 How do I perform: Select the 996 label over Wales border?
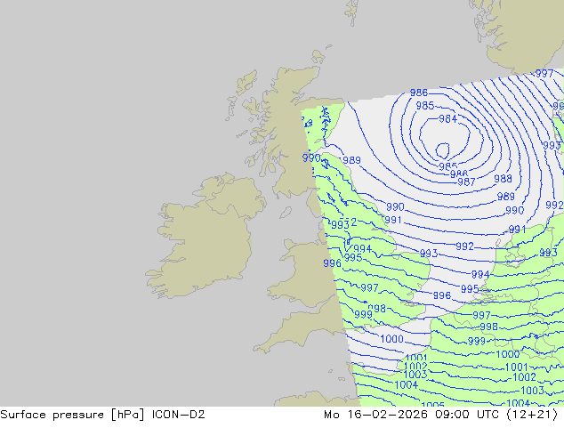tap(332, 263)
